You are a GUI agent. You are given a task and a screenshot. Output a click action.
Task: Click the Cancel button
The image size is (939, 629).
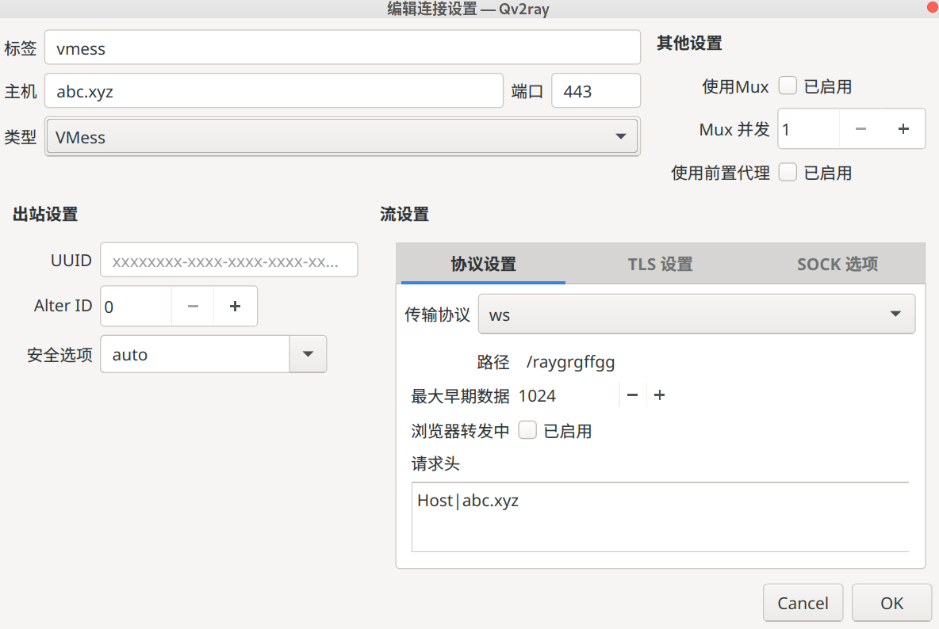click(x=803, y=602)
